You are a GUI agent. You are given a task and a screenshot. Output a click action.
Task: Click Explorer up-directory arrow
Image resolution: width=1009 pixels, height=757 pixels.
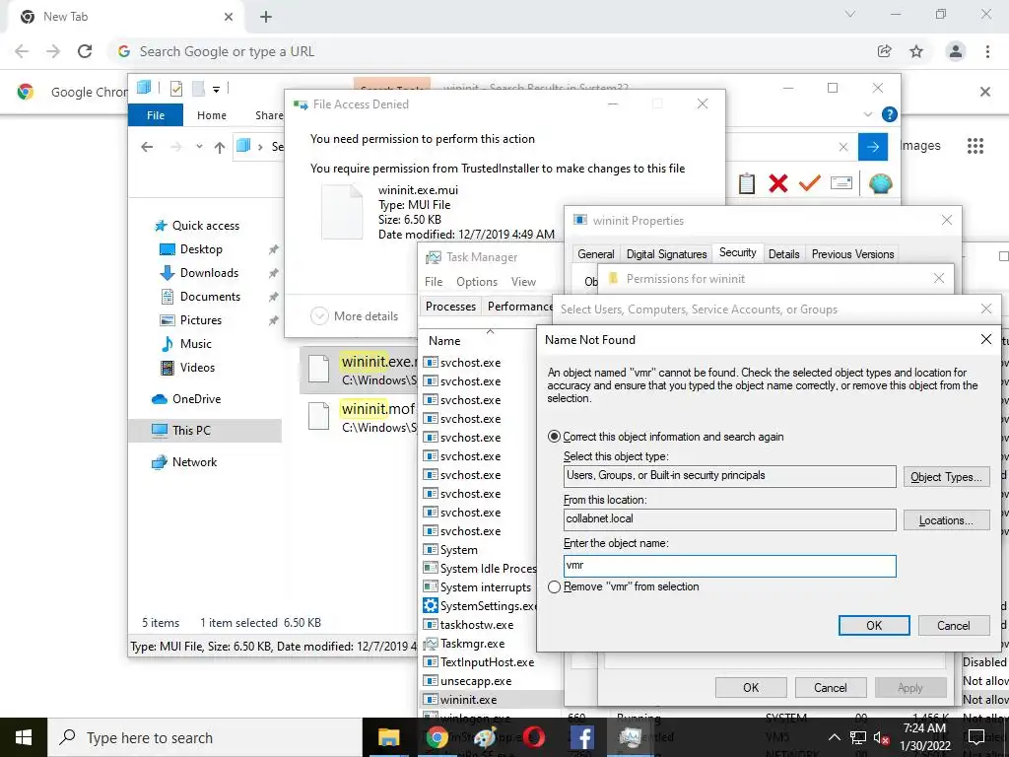click(x=220, y=148)
